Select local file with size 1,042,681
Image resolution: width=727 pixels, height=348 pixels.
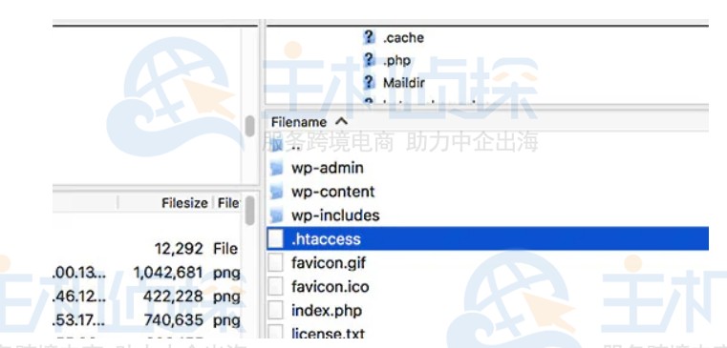168,273
